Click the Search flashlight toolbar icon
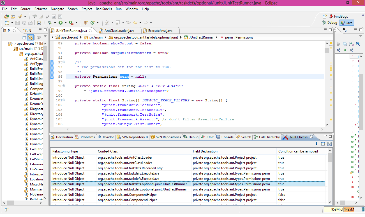 pyautogui.click(x=20, y=16)
